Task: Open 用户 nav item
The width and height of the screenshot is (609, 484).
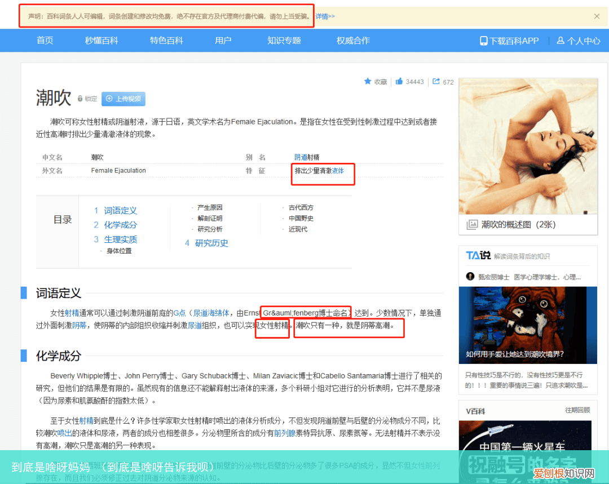Action: tap(223, 41)
